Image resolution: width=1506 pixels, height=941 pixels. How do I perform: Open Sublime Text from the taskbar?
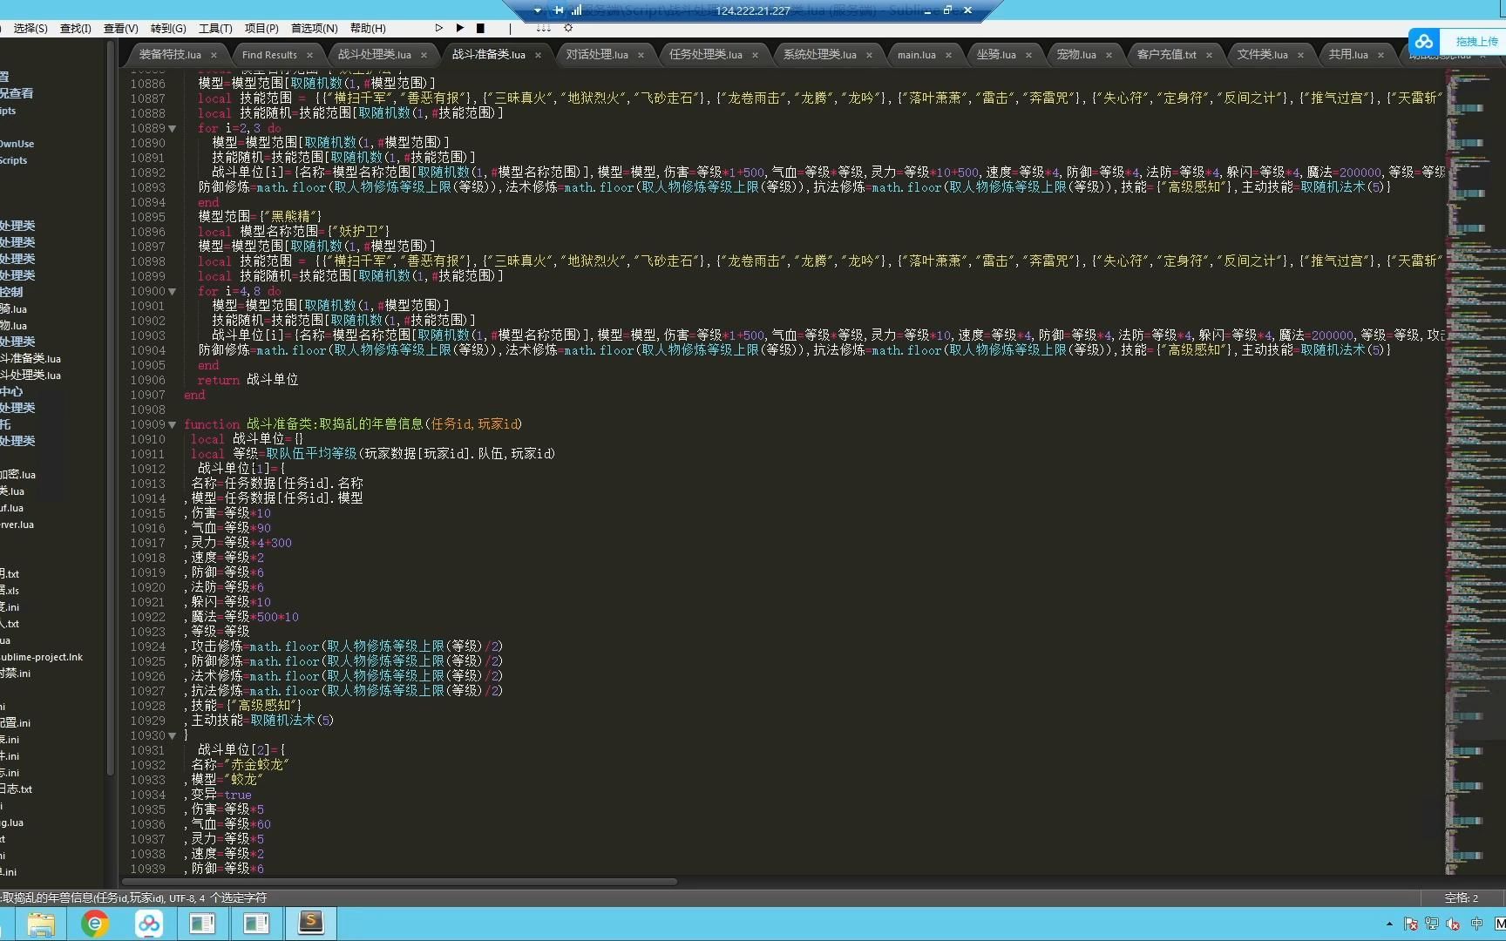pyautogui.click(x=310, y=923)
